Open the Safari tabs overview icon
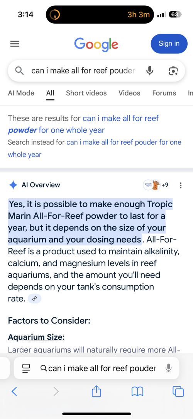This screenshot has height=419, width=193. tap(178, 392)
